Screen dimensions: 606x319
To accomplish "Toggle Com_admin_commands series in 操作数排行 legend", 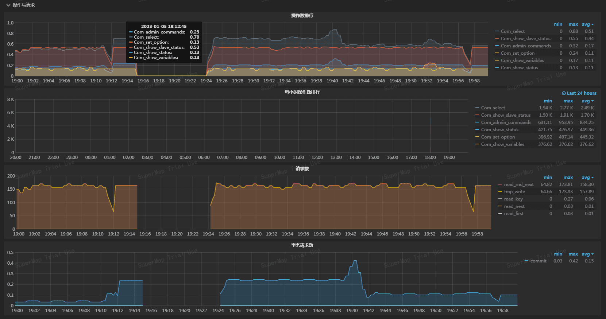I will 526,46.
